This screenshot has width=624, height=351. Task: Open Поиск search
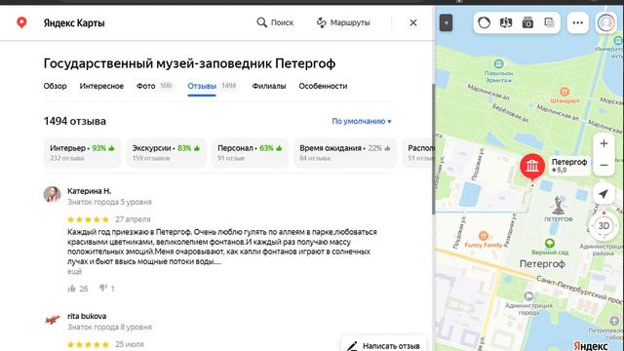click(x=275, y=22)
